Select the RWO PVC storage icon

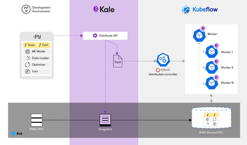pos(37,120)
